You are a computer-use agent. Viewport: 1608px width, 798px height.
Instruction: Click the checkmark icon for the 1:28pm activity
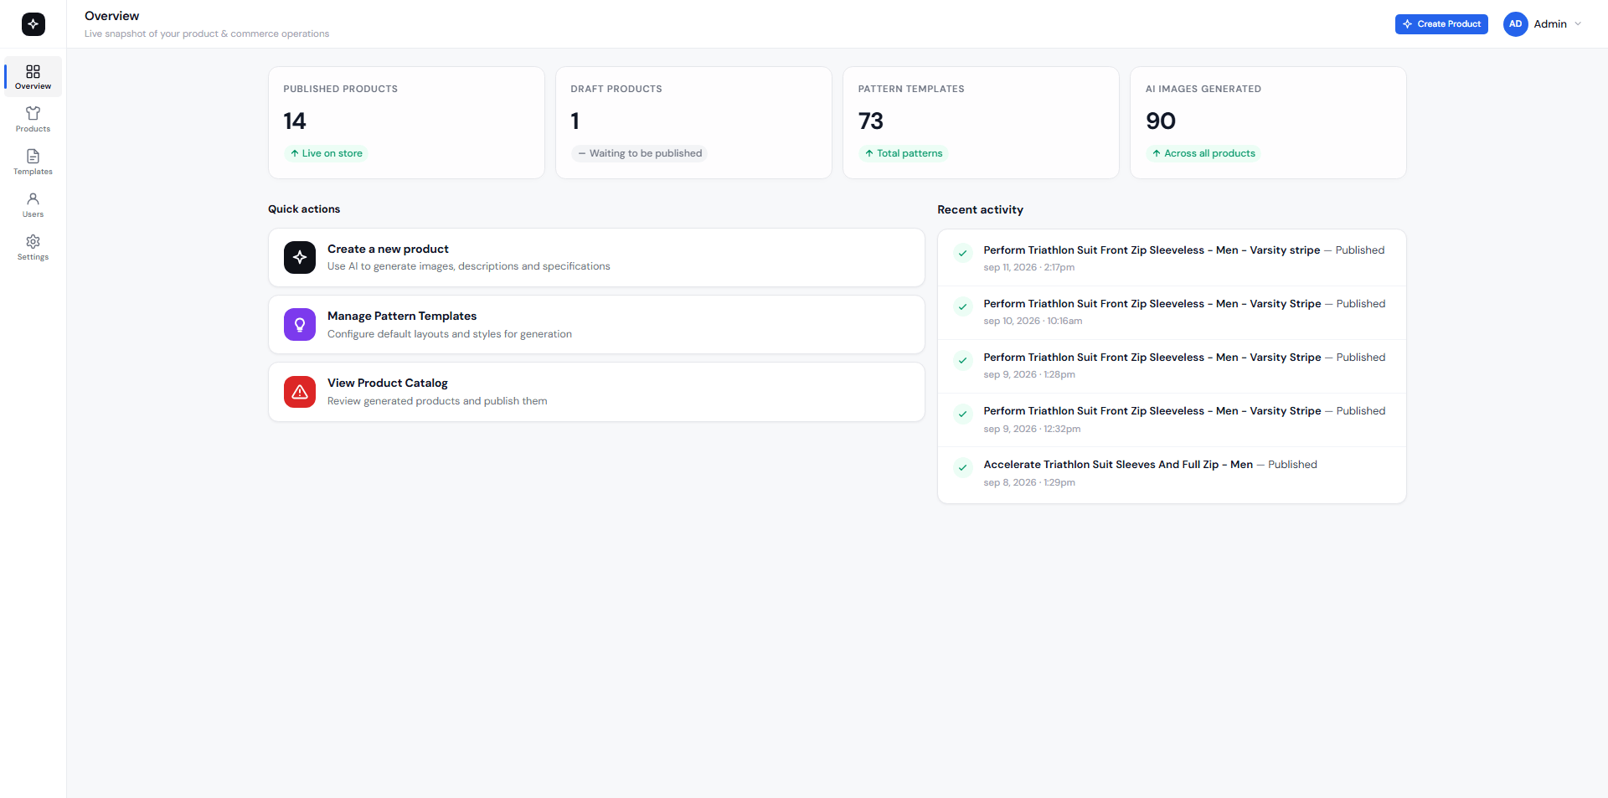pyautogui.click(x=963, y=360)
